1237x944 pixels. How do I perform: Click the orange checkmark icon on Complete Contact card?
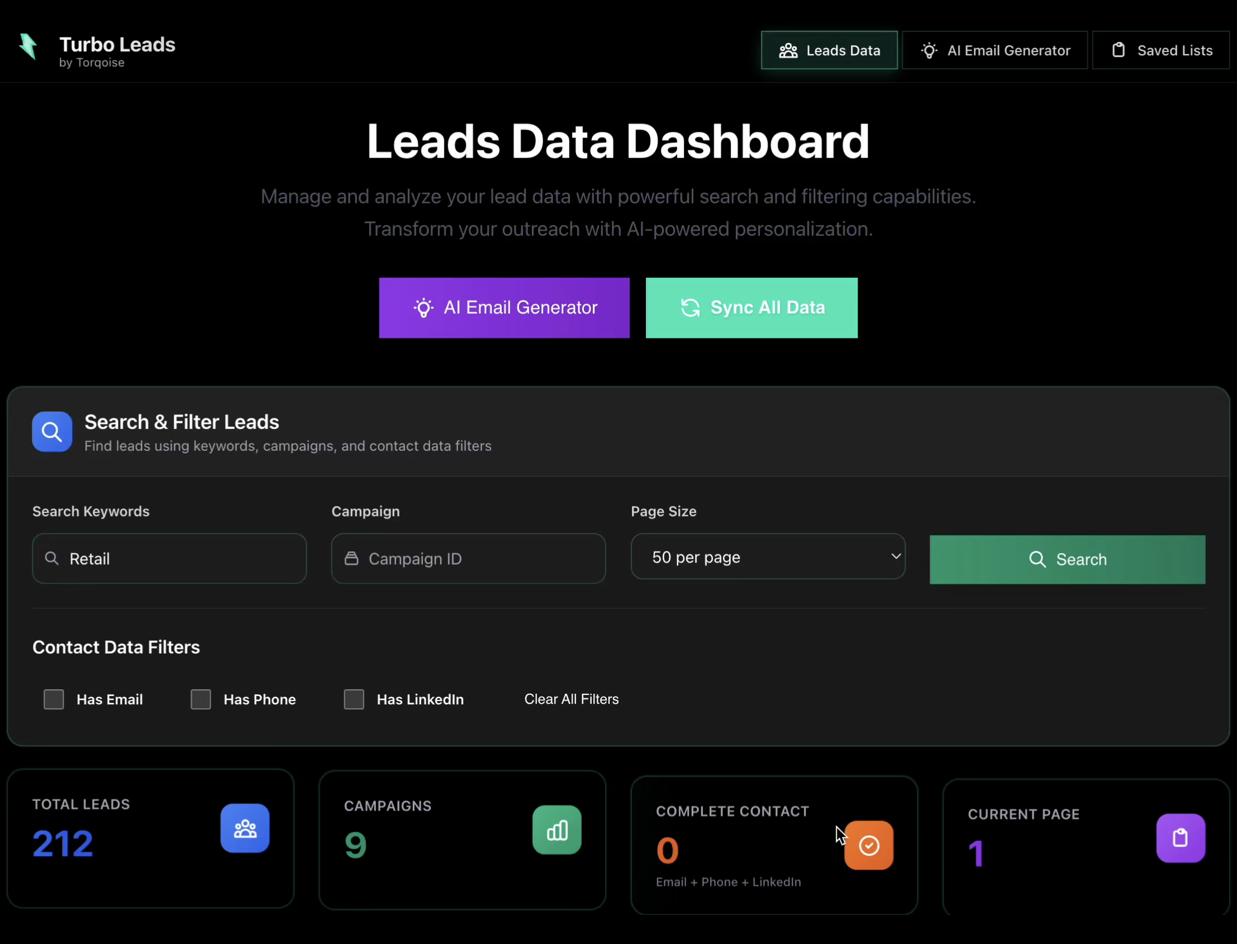click(869, 845)
